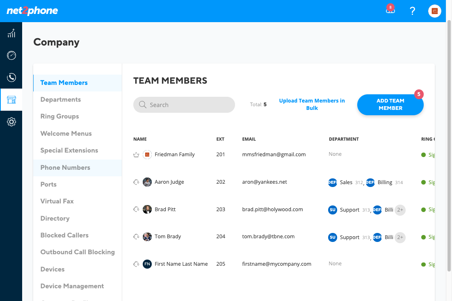Screen dimensions: 452x301
Task: Click the EXT column header
Action: click(220, 139)
